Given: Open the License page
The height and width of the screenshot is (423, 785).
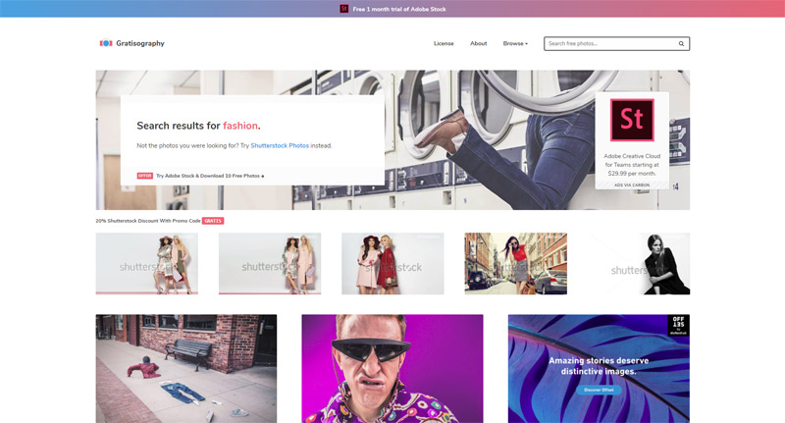Looking at the screenshot, I should click(444, 43).
